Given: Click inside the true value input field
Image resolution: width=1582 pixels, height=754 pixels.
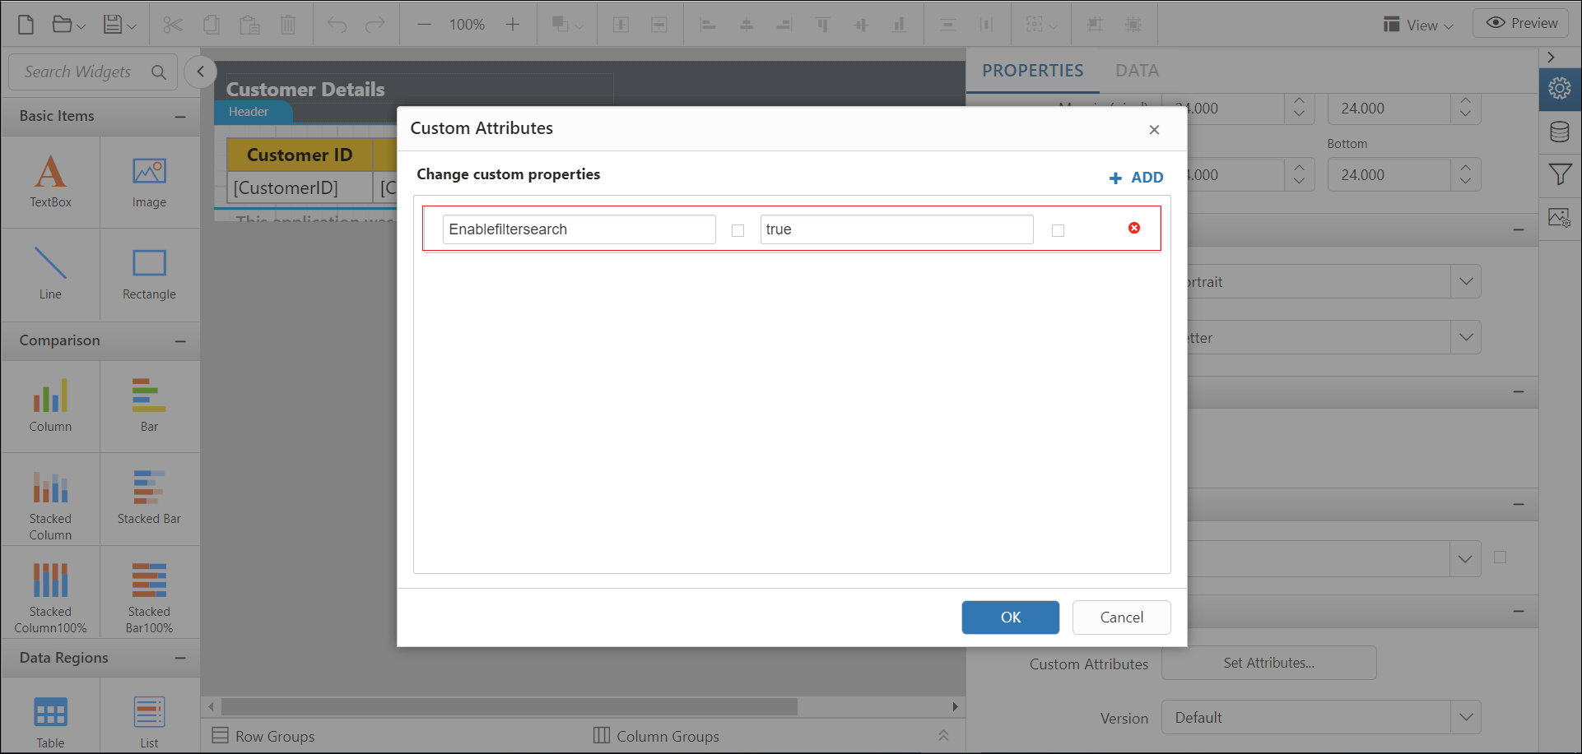Looking at the screenshot, I should (x=896, y=229).
